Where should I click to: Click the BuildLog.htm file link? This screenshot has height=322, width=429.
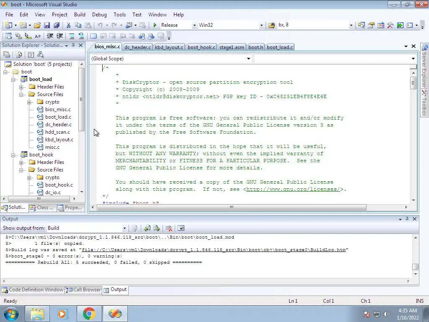coord(214,250)
